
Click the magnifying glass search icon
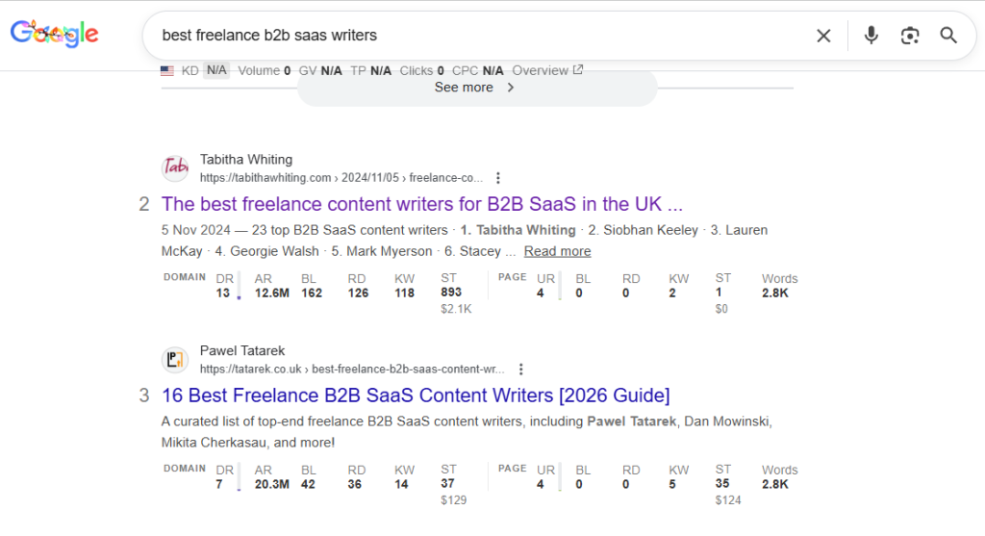click(x=948, y=36)
